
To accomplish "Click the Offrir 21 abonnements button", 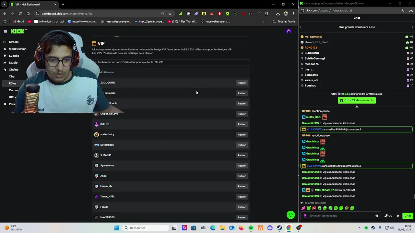I will click(x=357, y=100).
